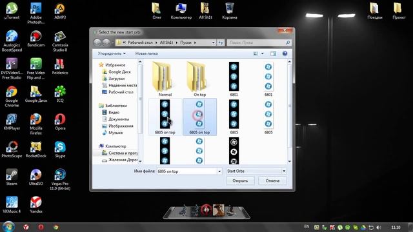The width and height of the screenshot is (413, 232).
Task: Open the view options dropdown arrow
Action: click(x=263, y=53)
